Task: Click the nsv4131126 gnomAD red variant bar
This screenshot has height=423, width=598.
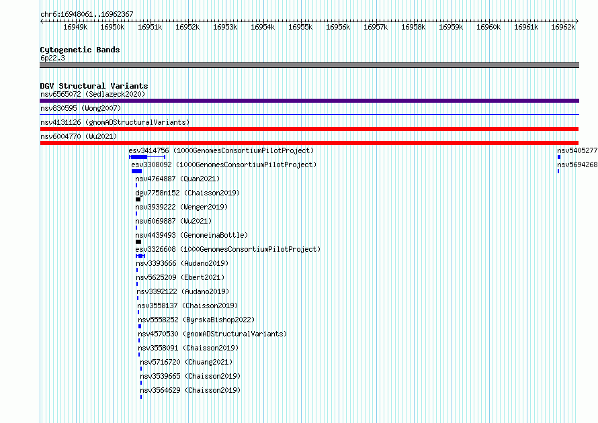Action: click(309, 129)
